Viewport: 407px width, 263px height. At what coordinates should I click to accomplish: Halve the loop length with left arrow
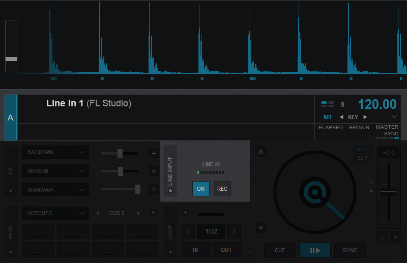tap(189, 231)
